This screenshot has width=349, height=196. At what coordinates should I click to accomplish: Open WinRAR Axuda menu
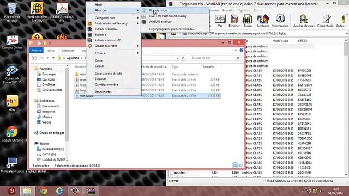click(x=257, y=10)
